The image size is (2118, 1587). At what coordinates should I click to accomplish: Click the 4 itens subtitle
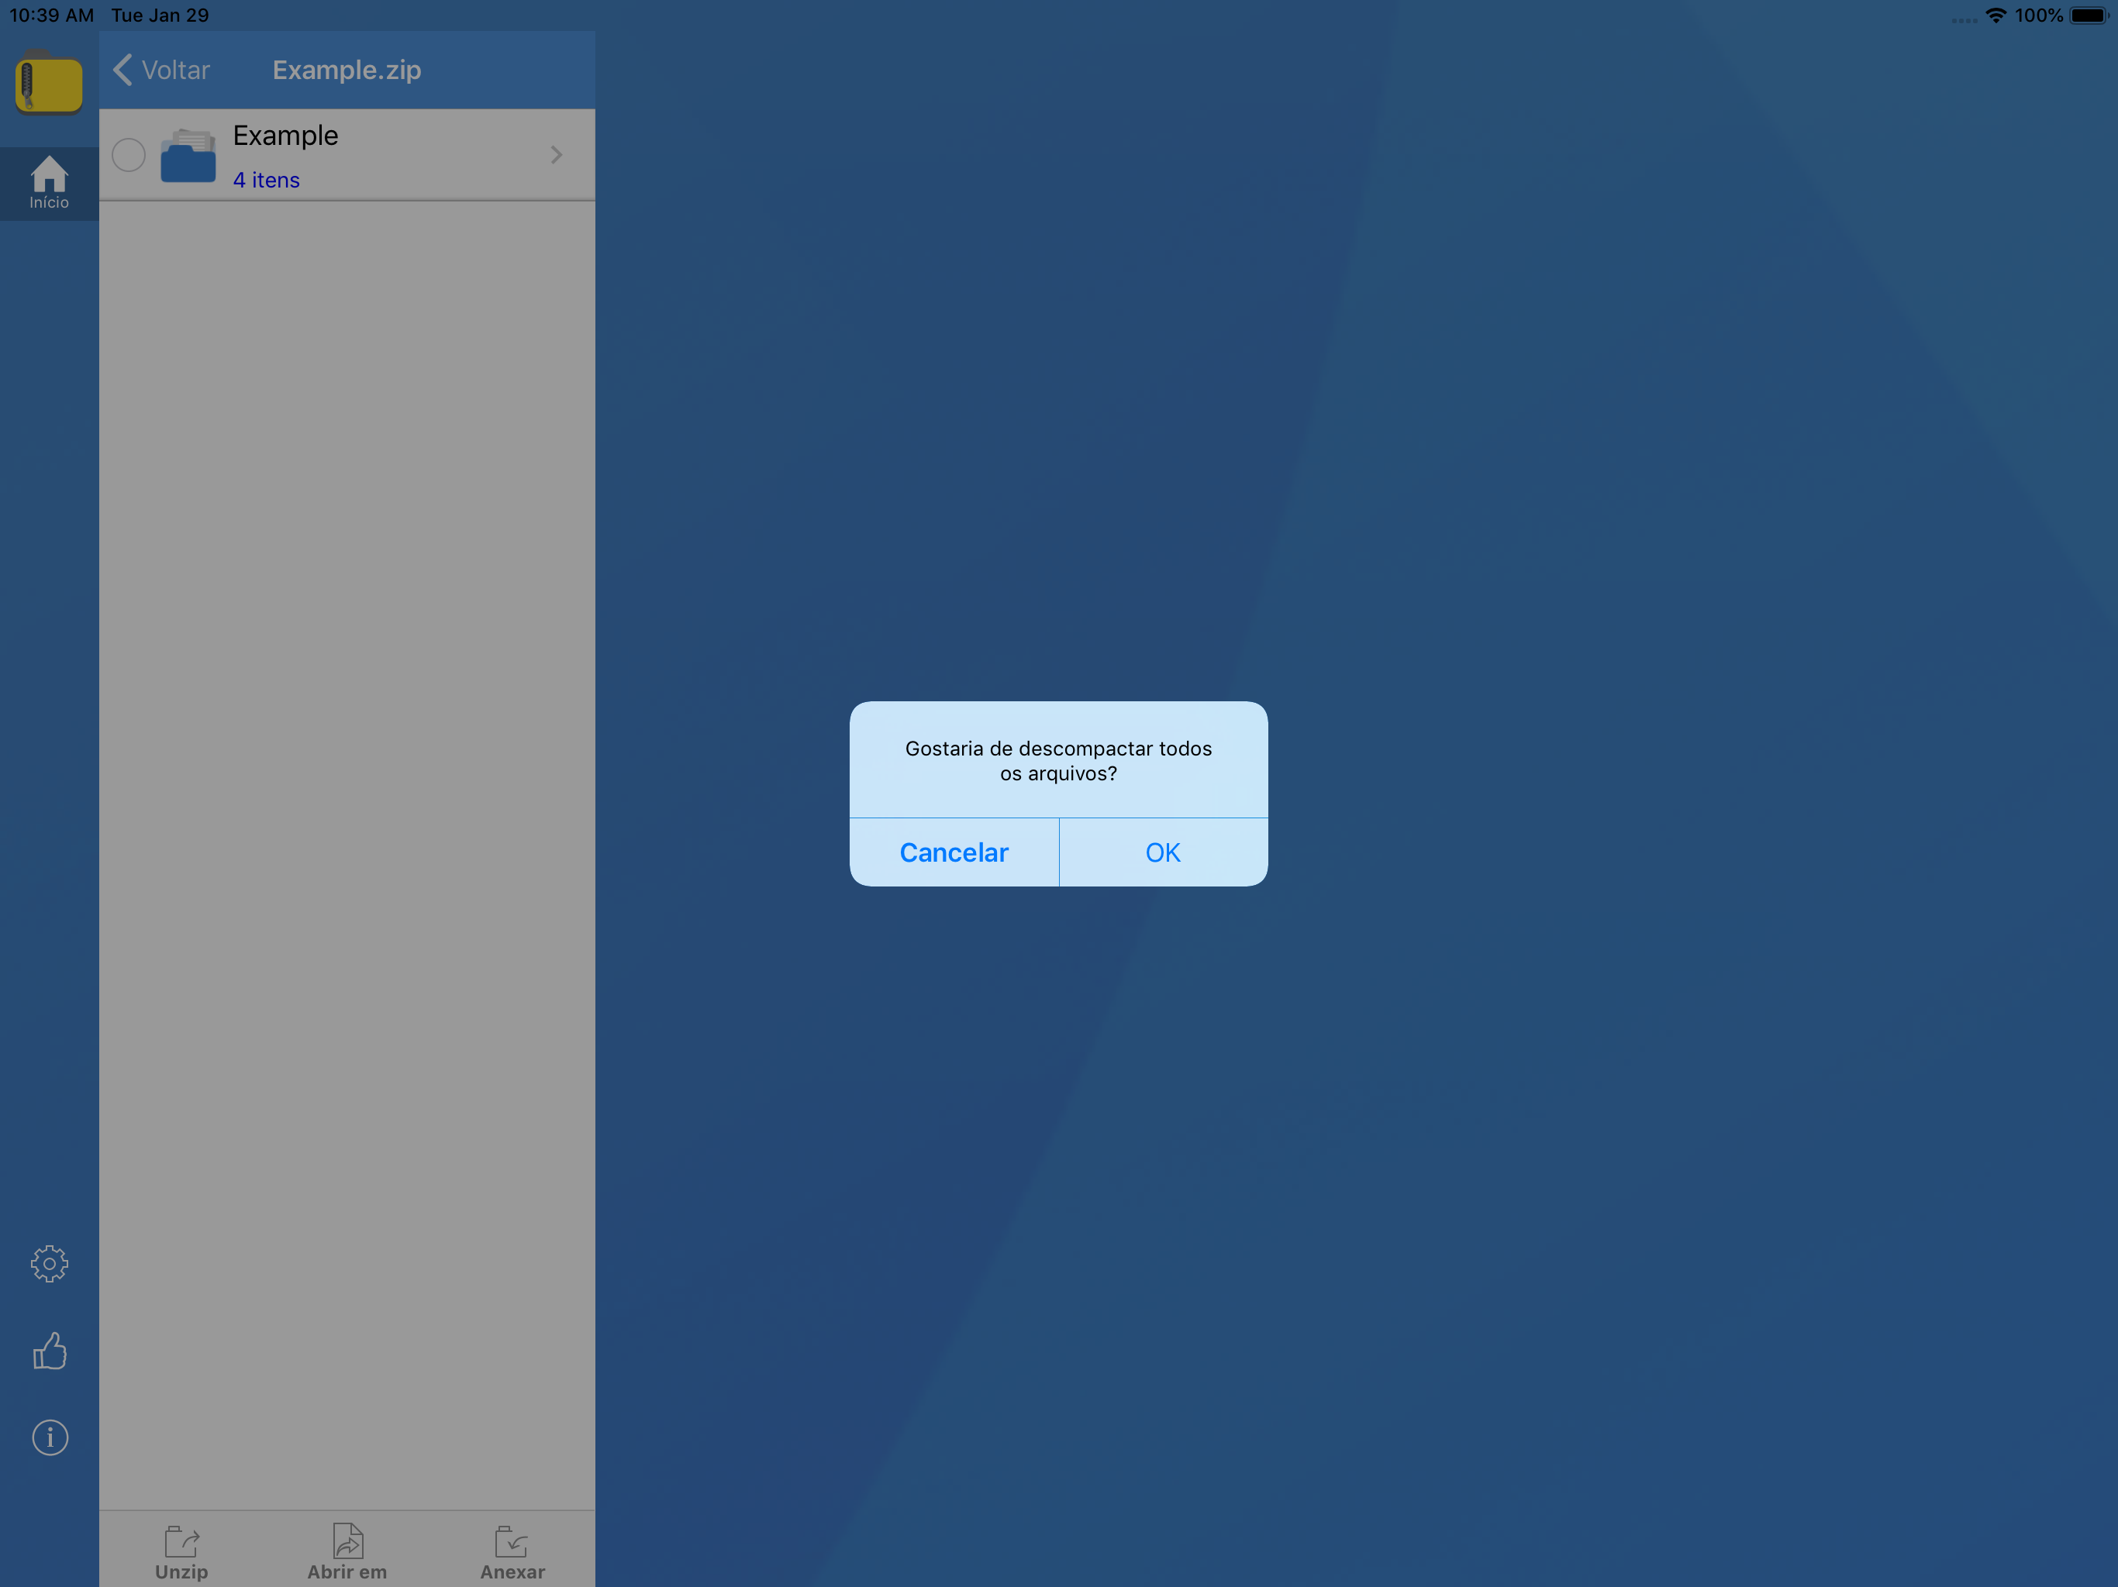click(x=266, y=180)
